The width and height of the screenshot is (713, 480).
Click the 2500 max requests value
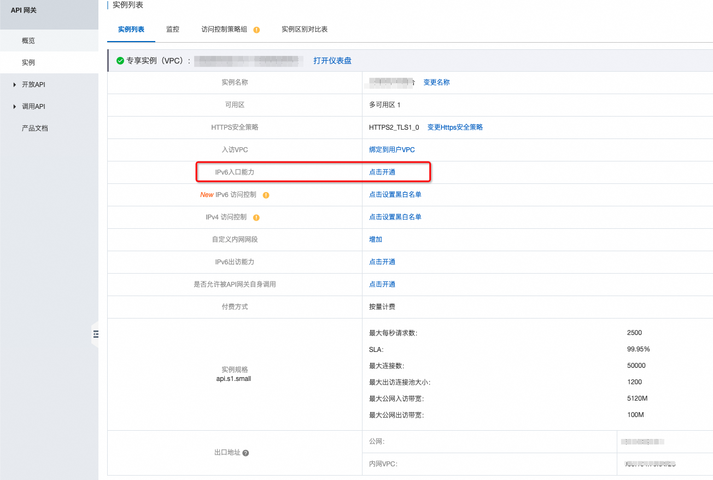635,333
